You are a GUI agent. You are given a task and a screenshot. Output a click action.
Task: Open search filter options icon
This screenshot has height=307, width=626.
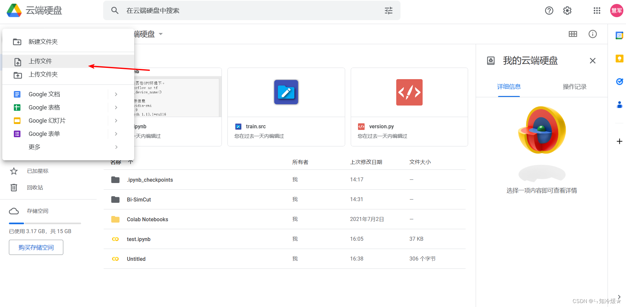[389, 11]
